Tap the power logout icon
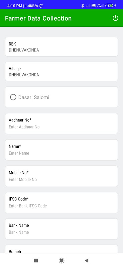The height and width of the screenshot is (268, 123). pos(115,18)
